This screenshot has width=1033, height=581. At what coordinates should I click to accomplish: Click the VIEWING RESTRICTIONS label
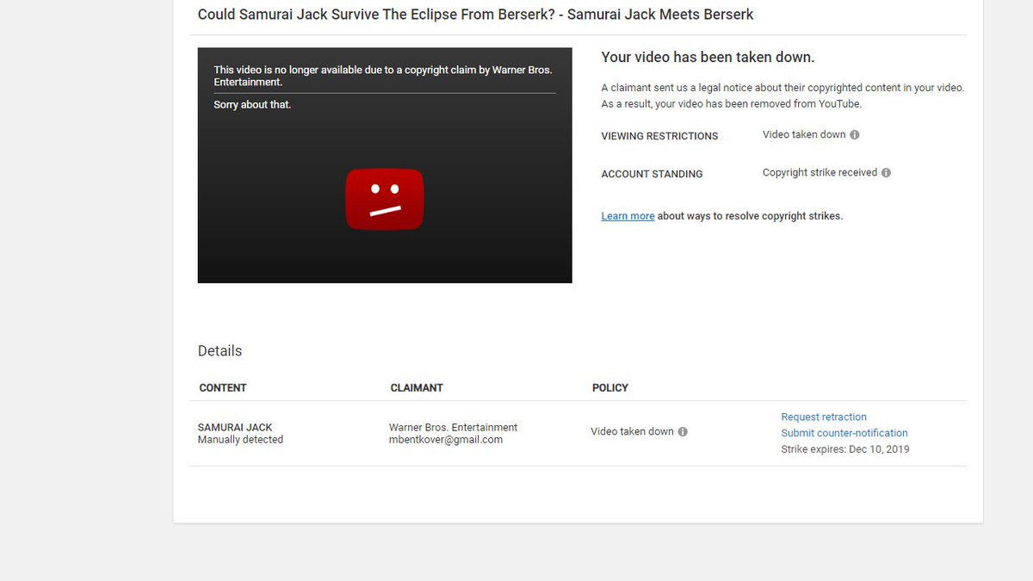pos(659,136)
